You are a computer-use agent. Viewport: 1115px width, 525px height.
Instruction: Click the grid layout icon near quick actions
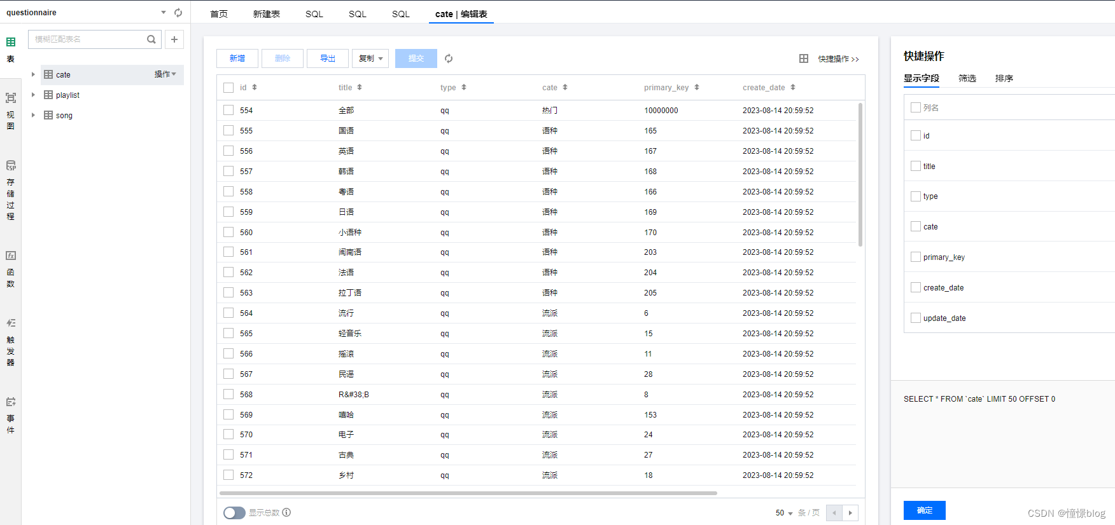pyautogui.click(x=804, y=58)
